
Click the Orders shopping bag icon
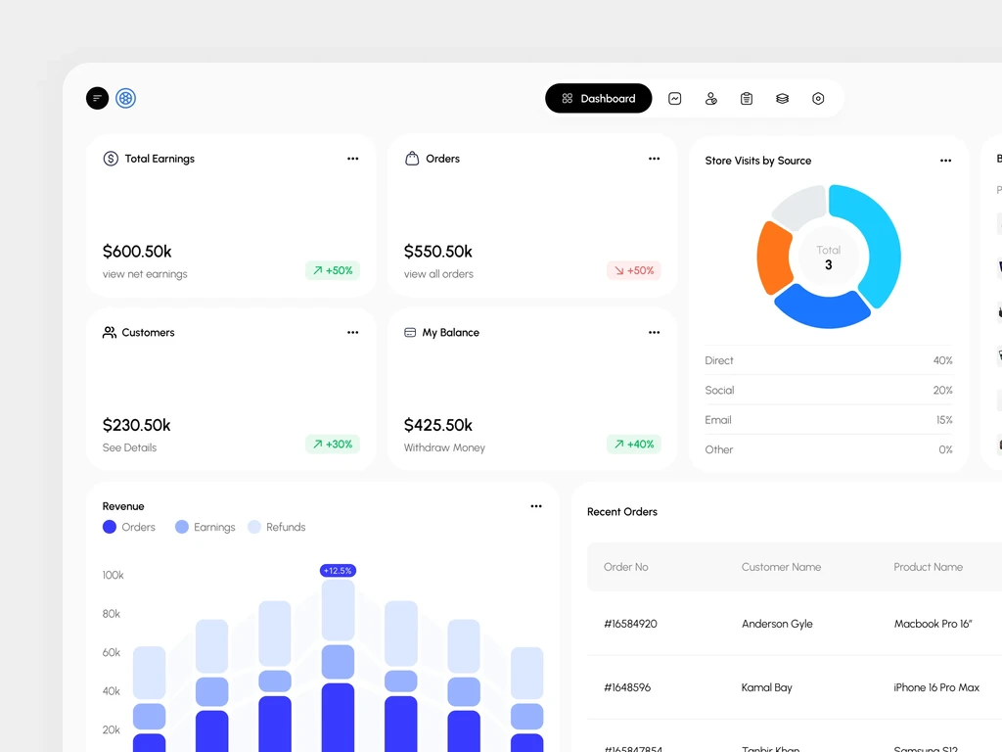412,158
